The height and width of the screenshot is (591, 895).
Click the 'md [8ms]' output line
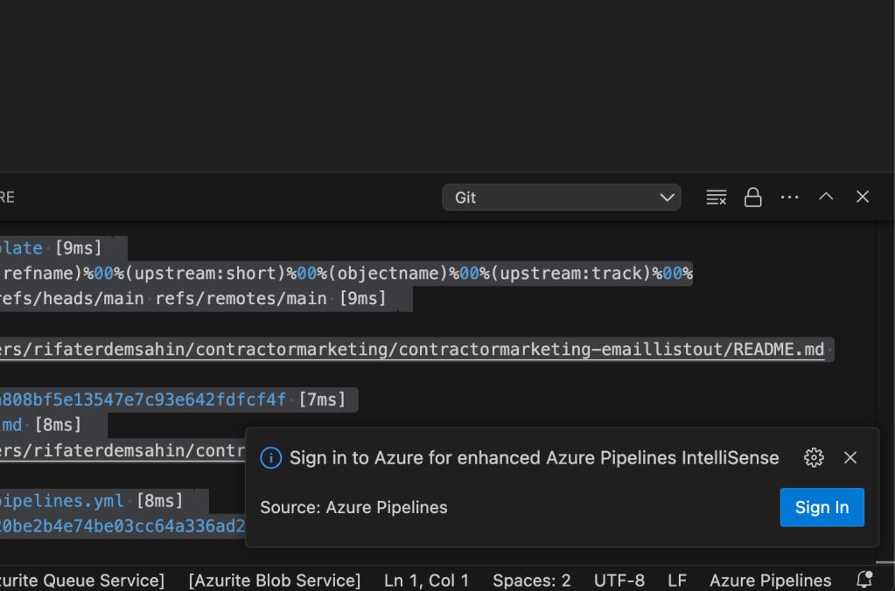pyautogui.click(x=41, y=424)
